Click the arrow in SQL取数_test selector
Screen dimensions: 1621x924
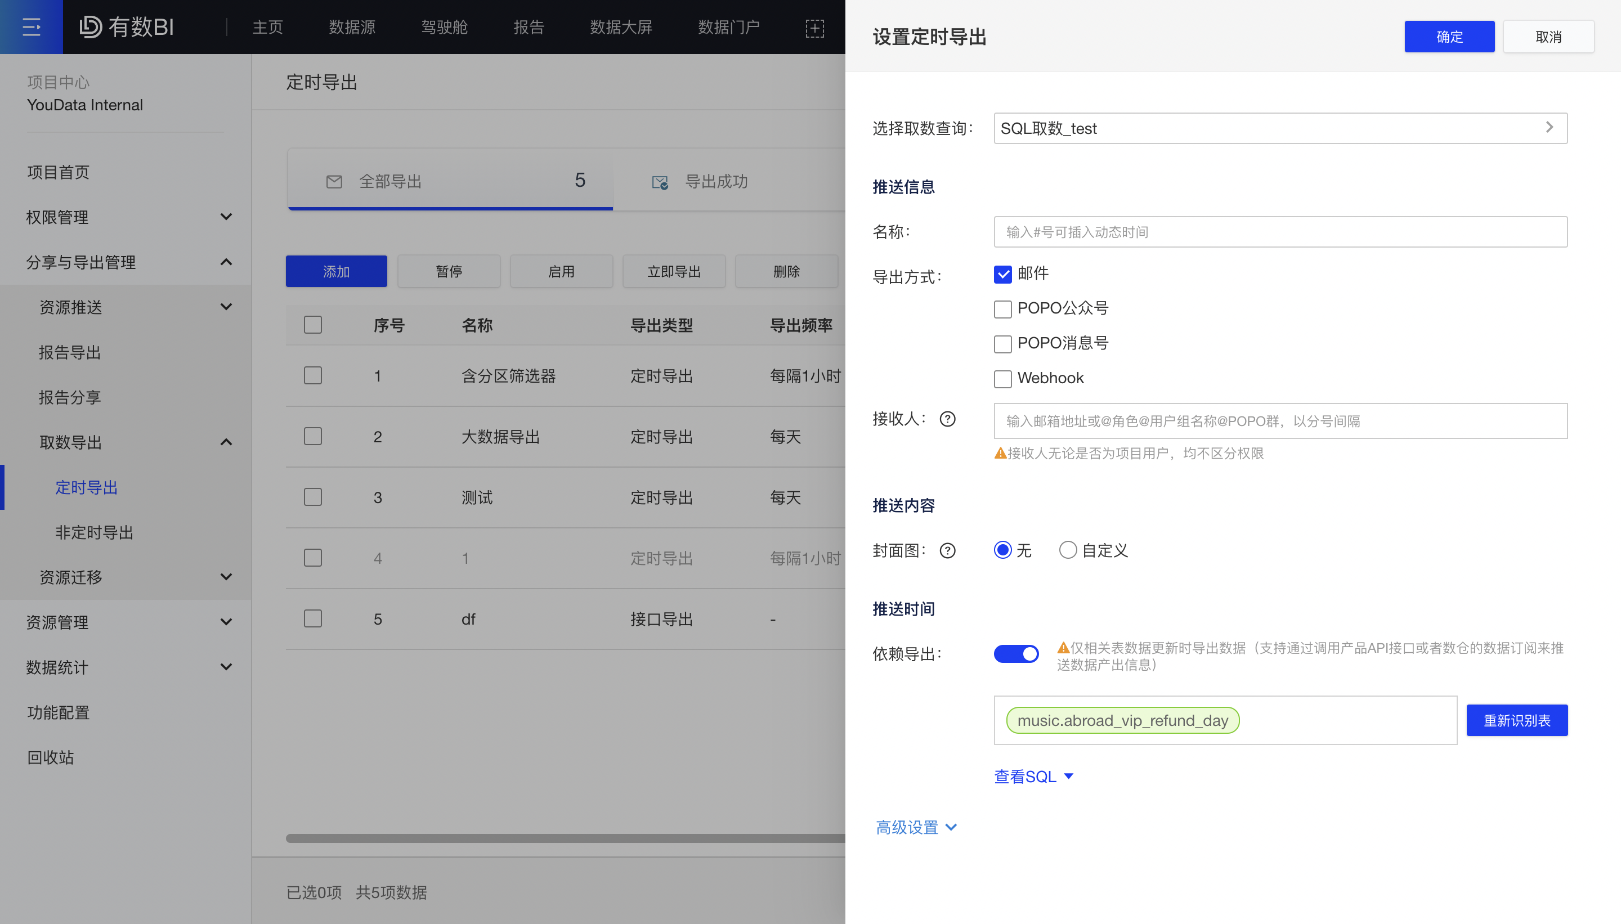[1550, 128]
